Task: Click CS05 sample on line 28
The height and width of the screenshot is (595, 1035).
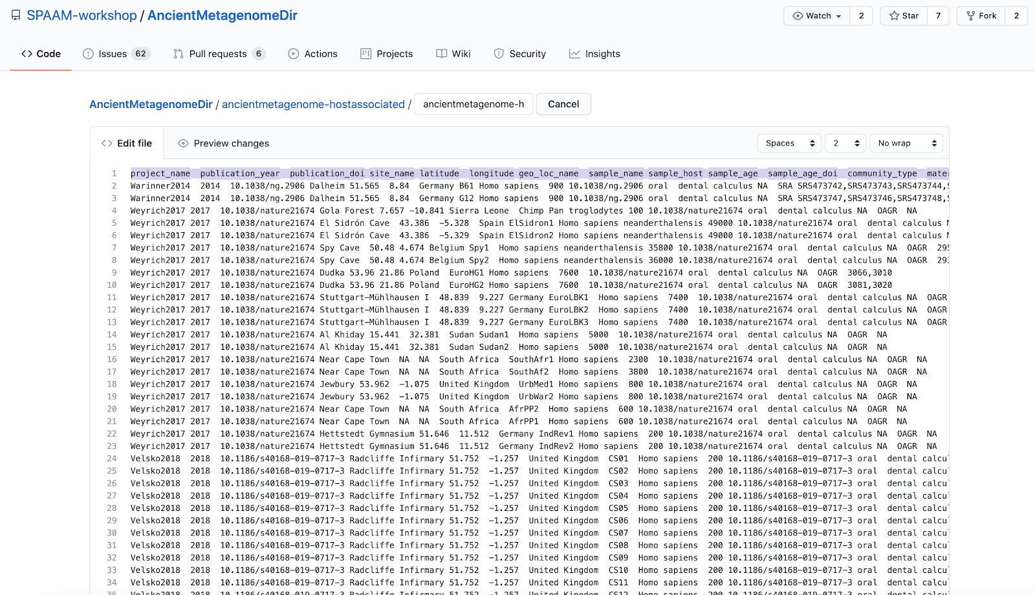Action: pyautogui.click(x=618, y=508)
